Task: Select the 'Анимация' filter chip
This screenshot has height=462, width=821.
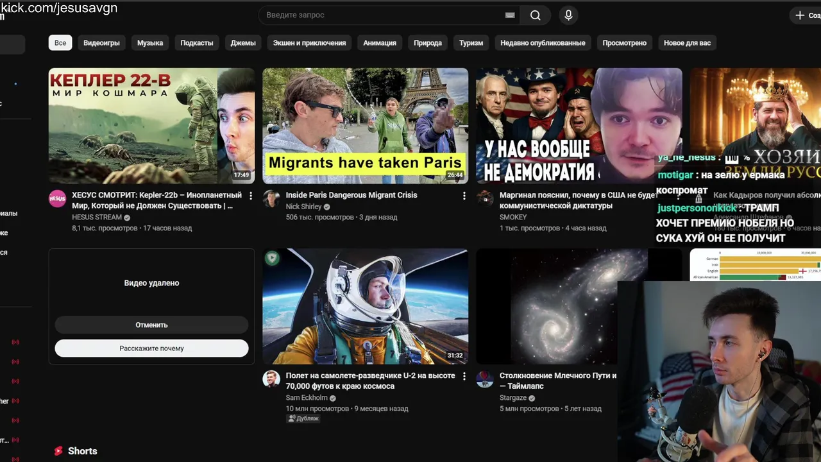Action: tap(380, 43)
